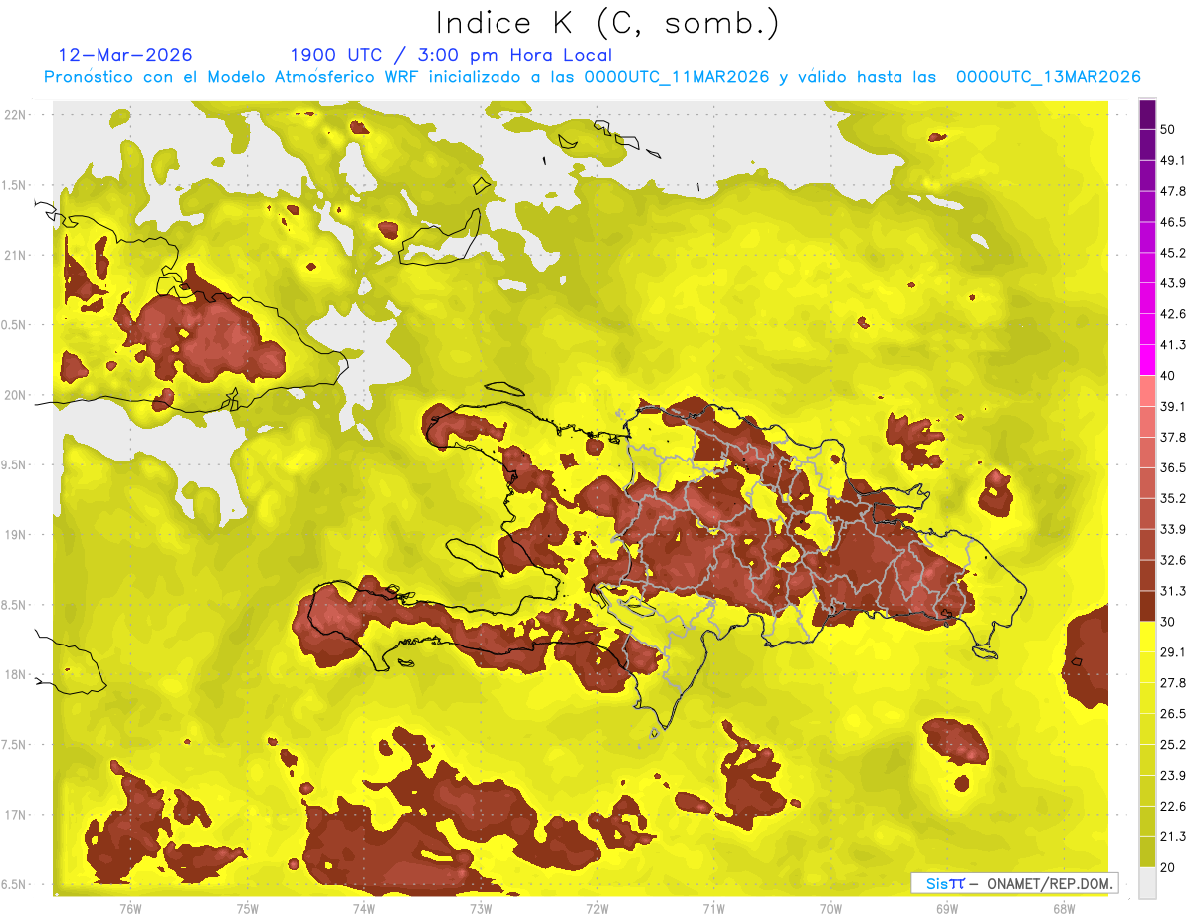
Task: Click the '68W' longitude label
Action: [1064, 910]
